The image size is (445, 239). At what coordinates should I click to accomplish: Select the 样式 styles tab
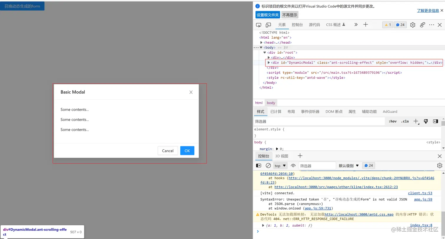(260, 111)
